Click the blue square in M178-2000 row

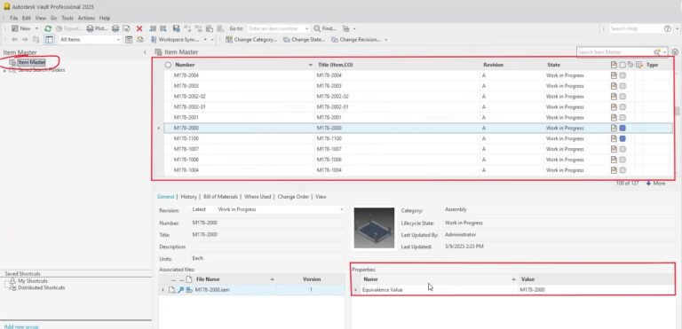point(623,129)
